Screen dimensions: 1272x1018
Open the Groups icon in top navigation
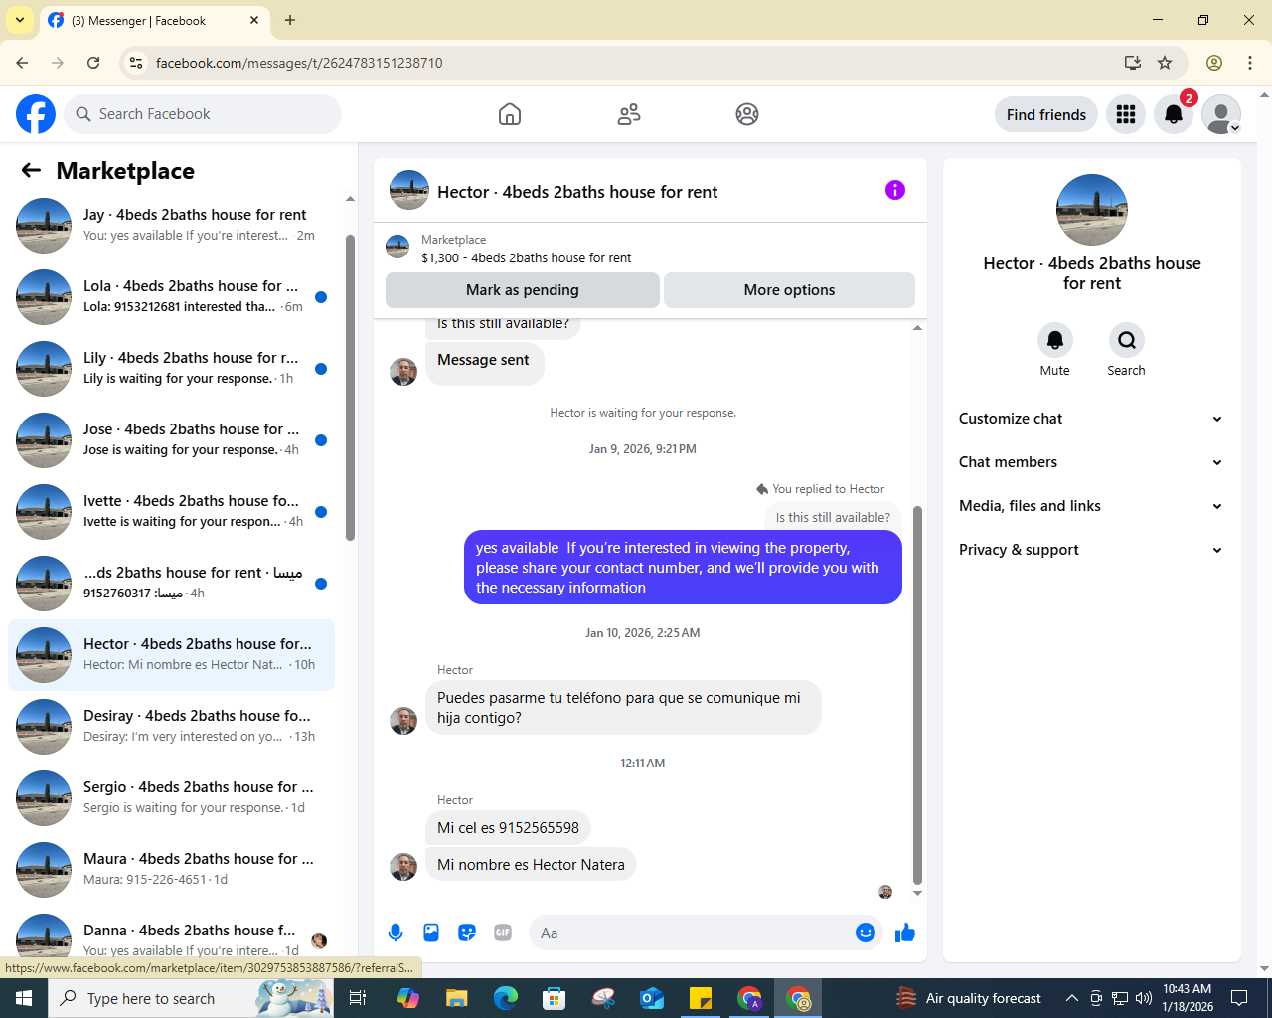[x=747, y=114]
